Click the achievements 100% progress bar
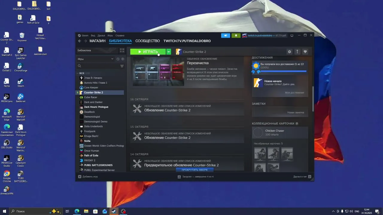The image size is (383, 215). click(x=283, y=71)
